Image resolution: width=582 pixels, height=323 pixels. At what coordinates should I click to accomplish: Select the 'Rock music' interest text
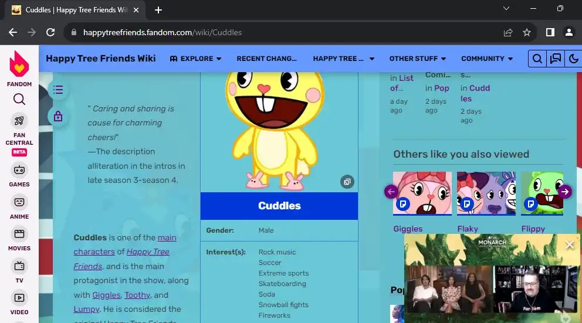278,252
